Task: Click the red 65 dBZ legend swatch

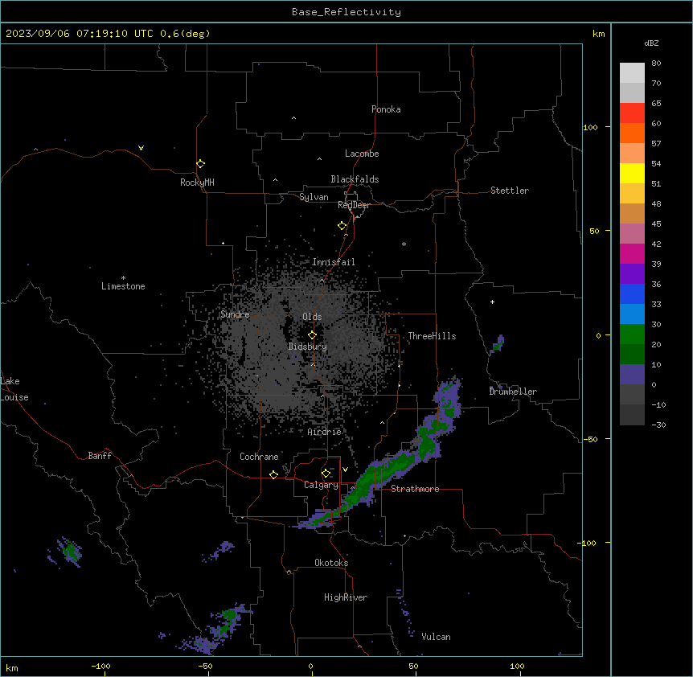Action: click(632, 113)
